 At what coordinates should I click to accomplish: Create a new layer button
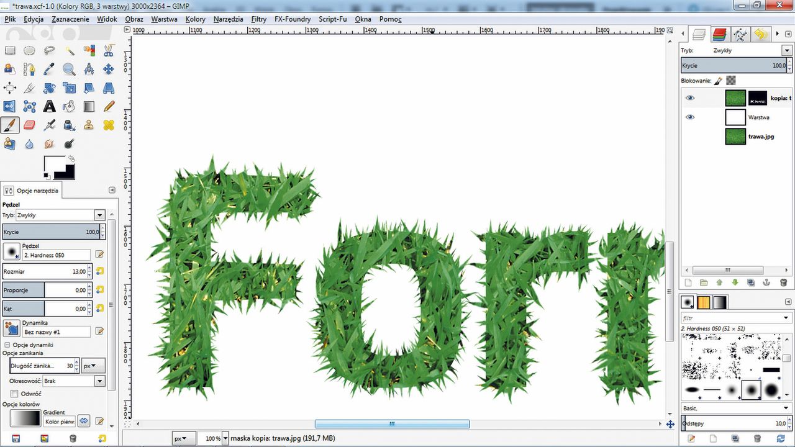pos(688,283)
